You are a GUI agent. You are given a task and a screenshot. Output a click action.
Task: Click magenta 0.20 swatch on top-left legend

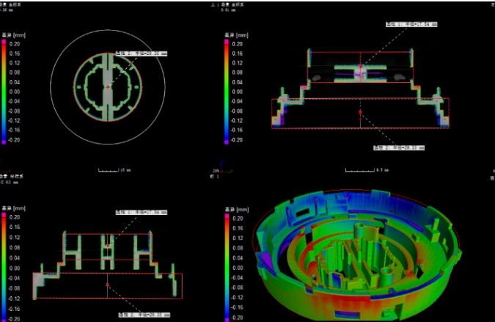tap(4, 45)
